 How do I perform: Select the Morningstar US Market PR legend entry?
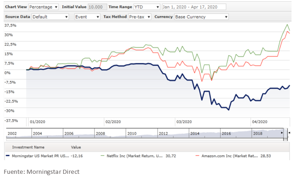[x=40, y=156]
